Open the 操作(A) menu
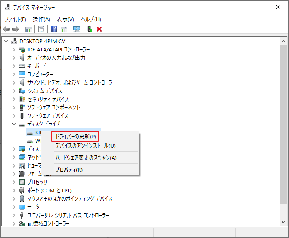 [41, 19]
